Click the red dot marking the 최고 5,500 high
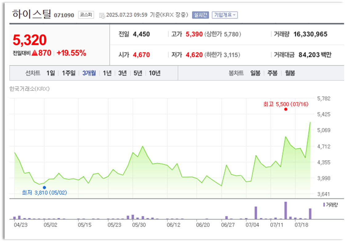345x242 pixels. [286, 109]
